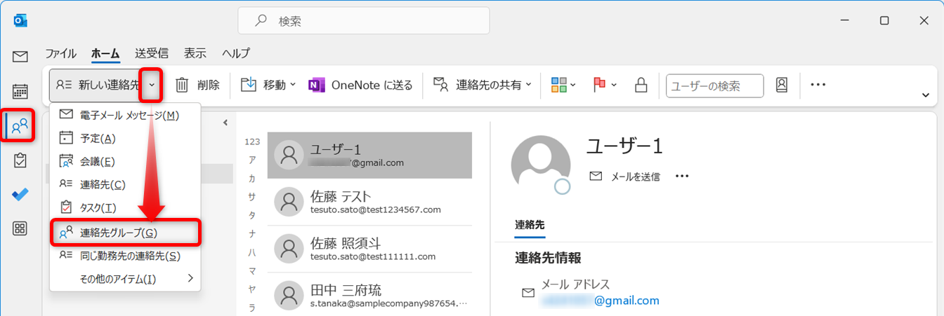Click メールを送信 for ユーザー1
944x316 pixels.
pos(624,177)
